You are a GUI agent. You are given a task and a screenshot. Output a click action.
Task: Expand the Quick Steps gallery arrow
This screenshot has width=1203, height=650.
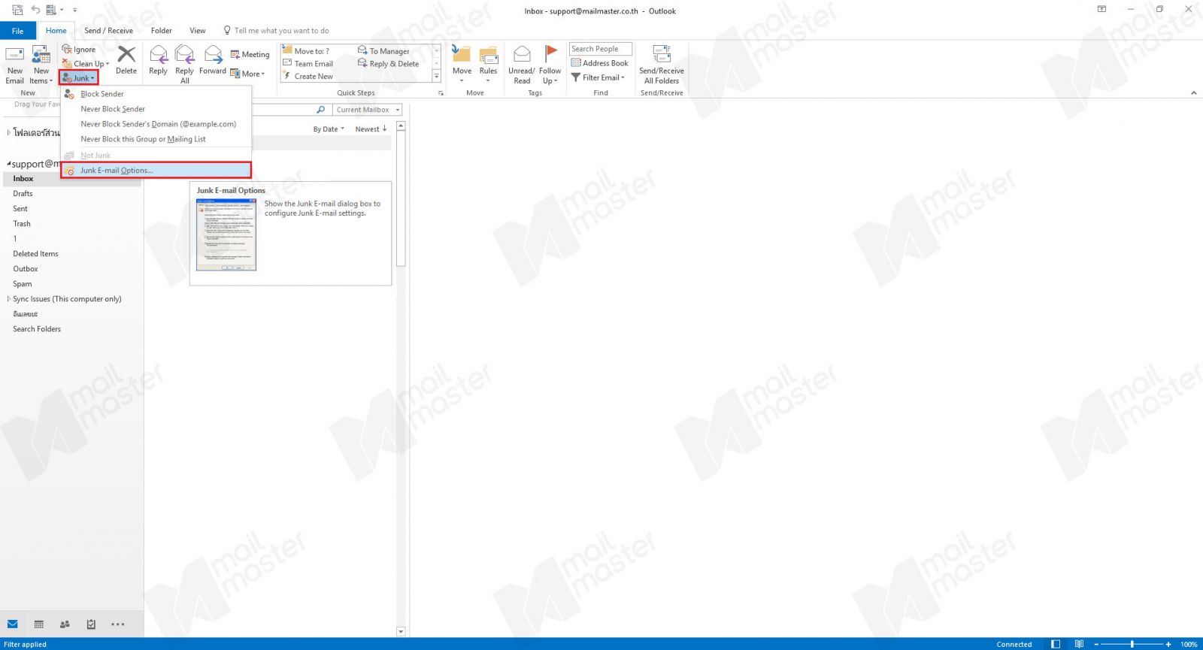point(436,76)
